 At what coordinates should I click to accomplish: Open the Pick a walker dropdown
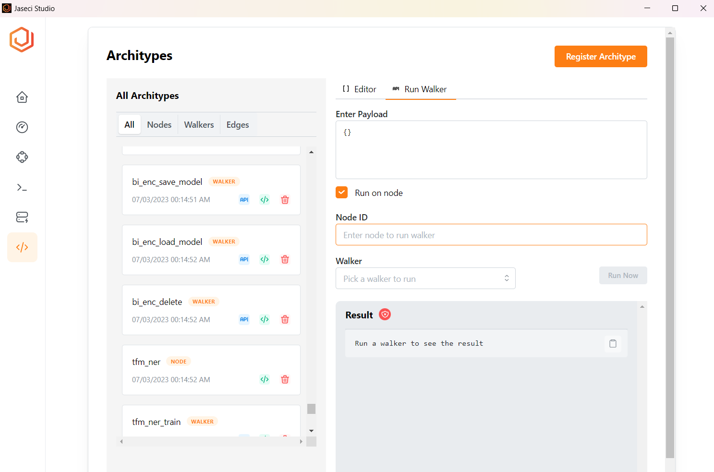tap(425, 278)
